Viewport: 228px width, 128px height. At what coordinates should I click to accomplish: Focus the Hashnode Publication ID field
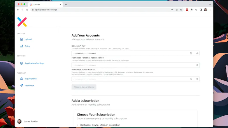pyautogui.click(x=136, y=79)
